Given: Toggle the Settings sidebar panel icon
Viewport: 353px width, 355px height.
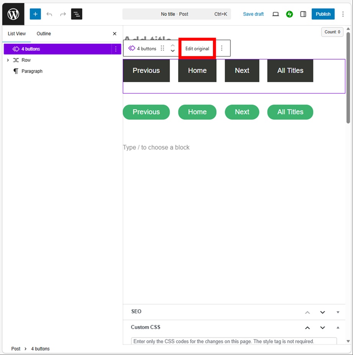Looking at the screenshot, I should click(x=303, y=14).
